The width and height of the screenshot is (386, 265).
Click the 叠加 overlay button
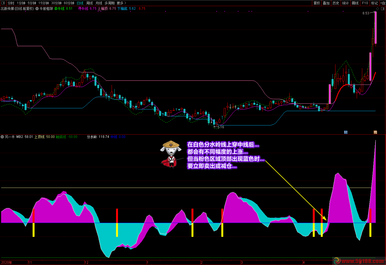pyautogui.click(x=326, y=3)
